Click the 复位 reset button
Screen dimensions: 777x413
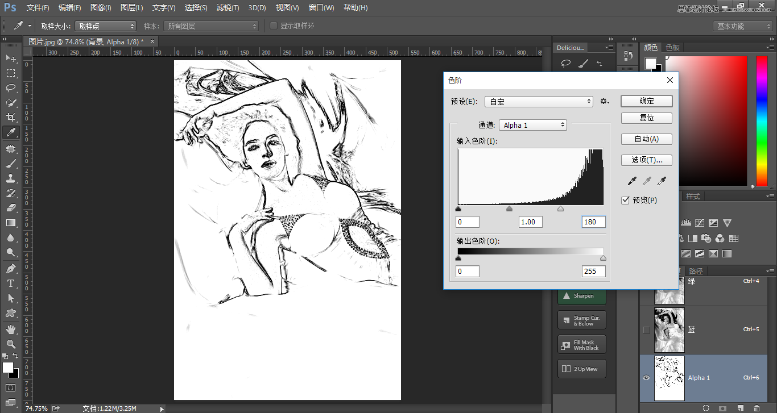(x=647, y=118)
